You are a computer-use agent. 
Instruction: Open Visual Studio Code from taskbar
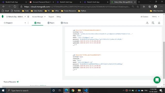pos(86,90)
